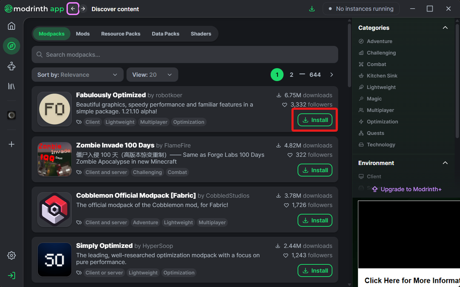Image resolution: width=460 pixels, height=287 pixels.
Task: Open the Sort by Relevance dropdown
Action: pyautogui.click(x=77, y=74)
